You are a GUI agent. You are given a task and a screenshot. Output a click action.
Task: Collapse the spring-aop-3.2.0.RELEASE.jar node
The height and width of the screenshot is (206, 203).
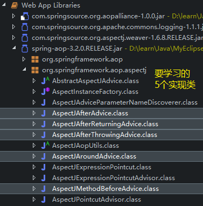14,48
